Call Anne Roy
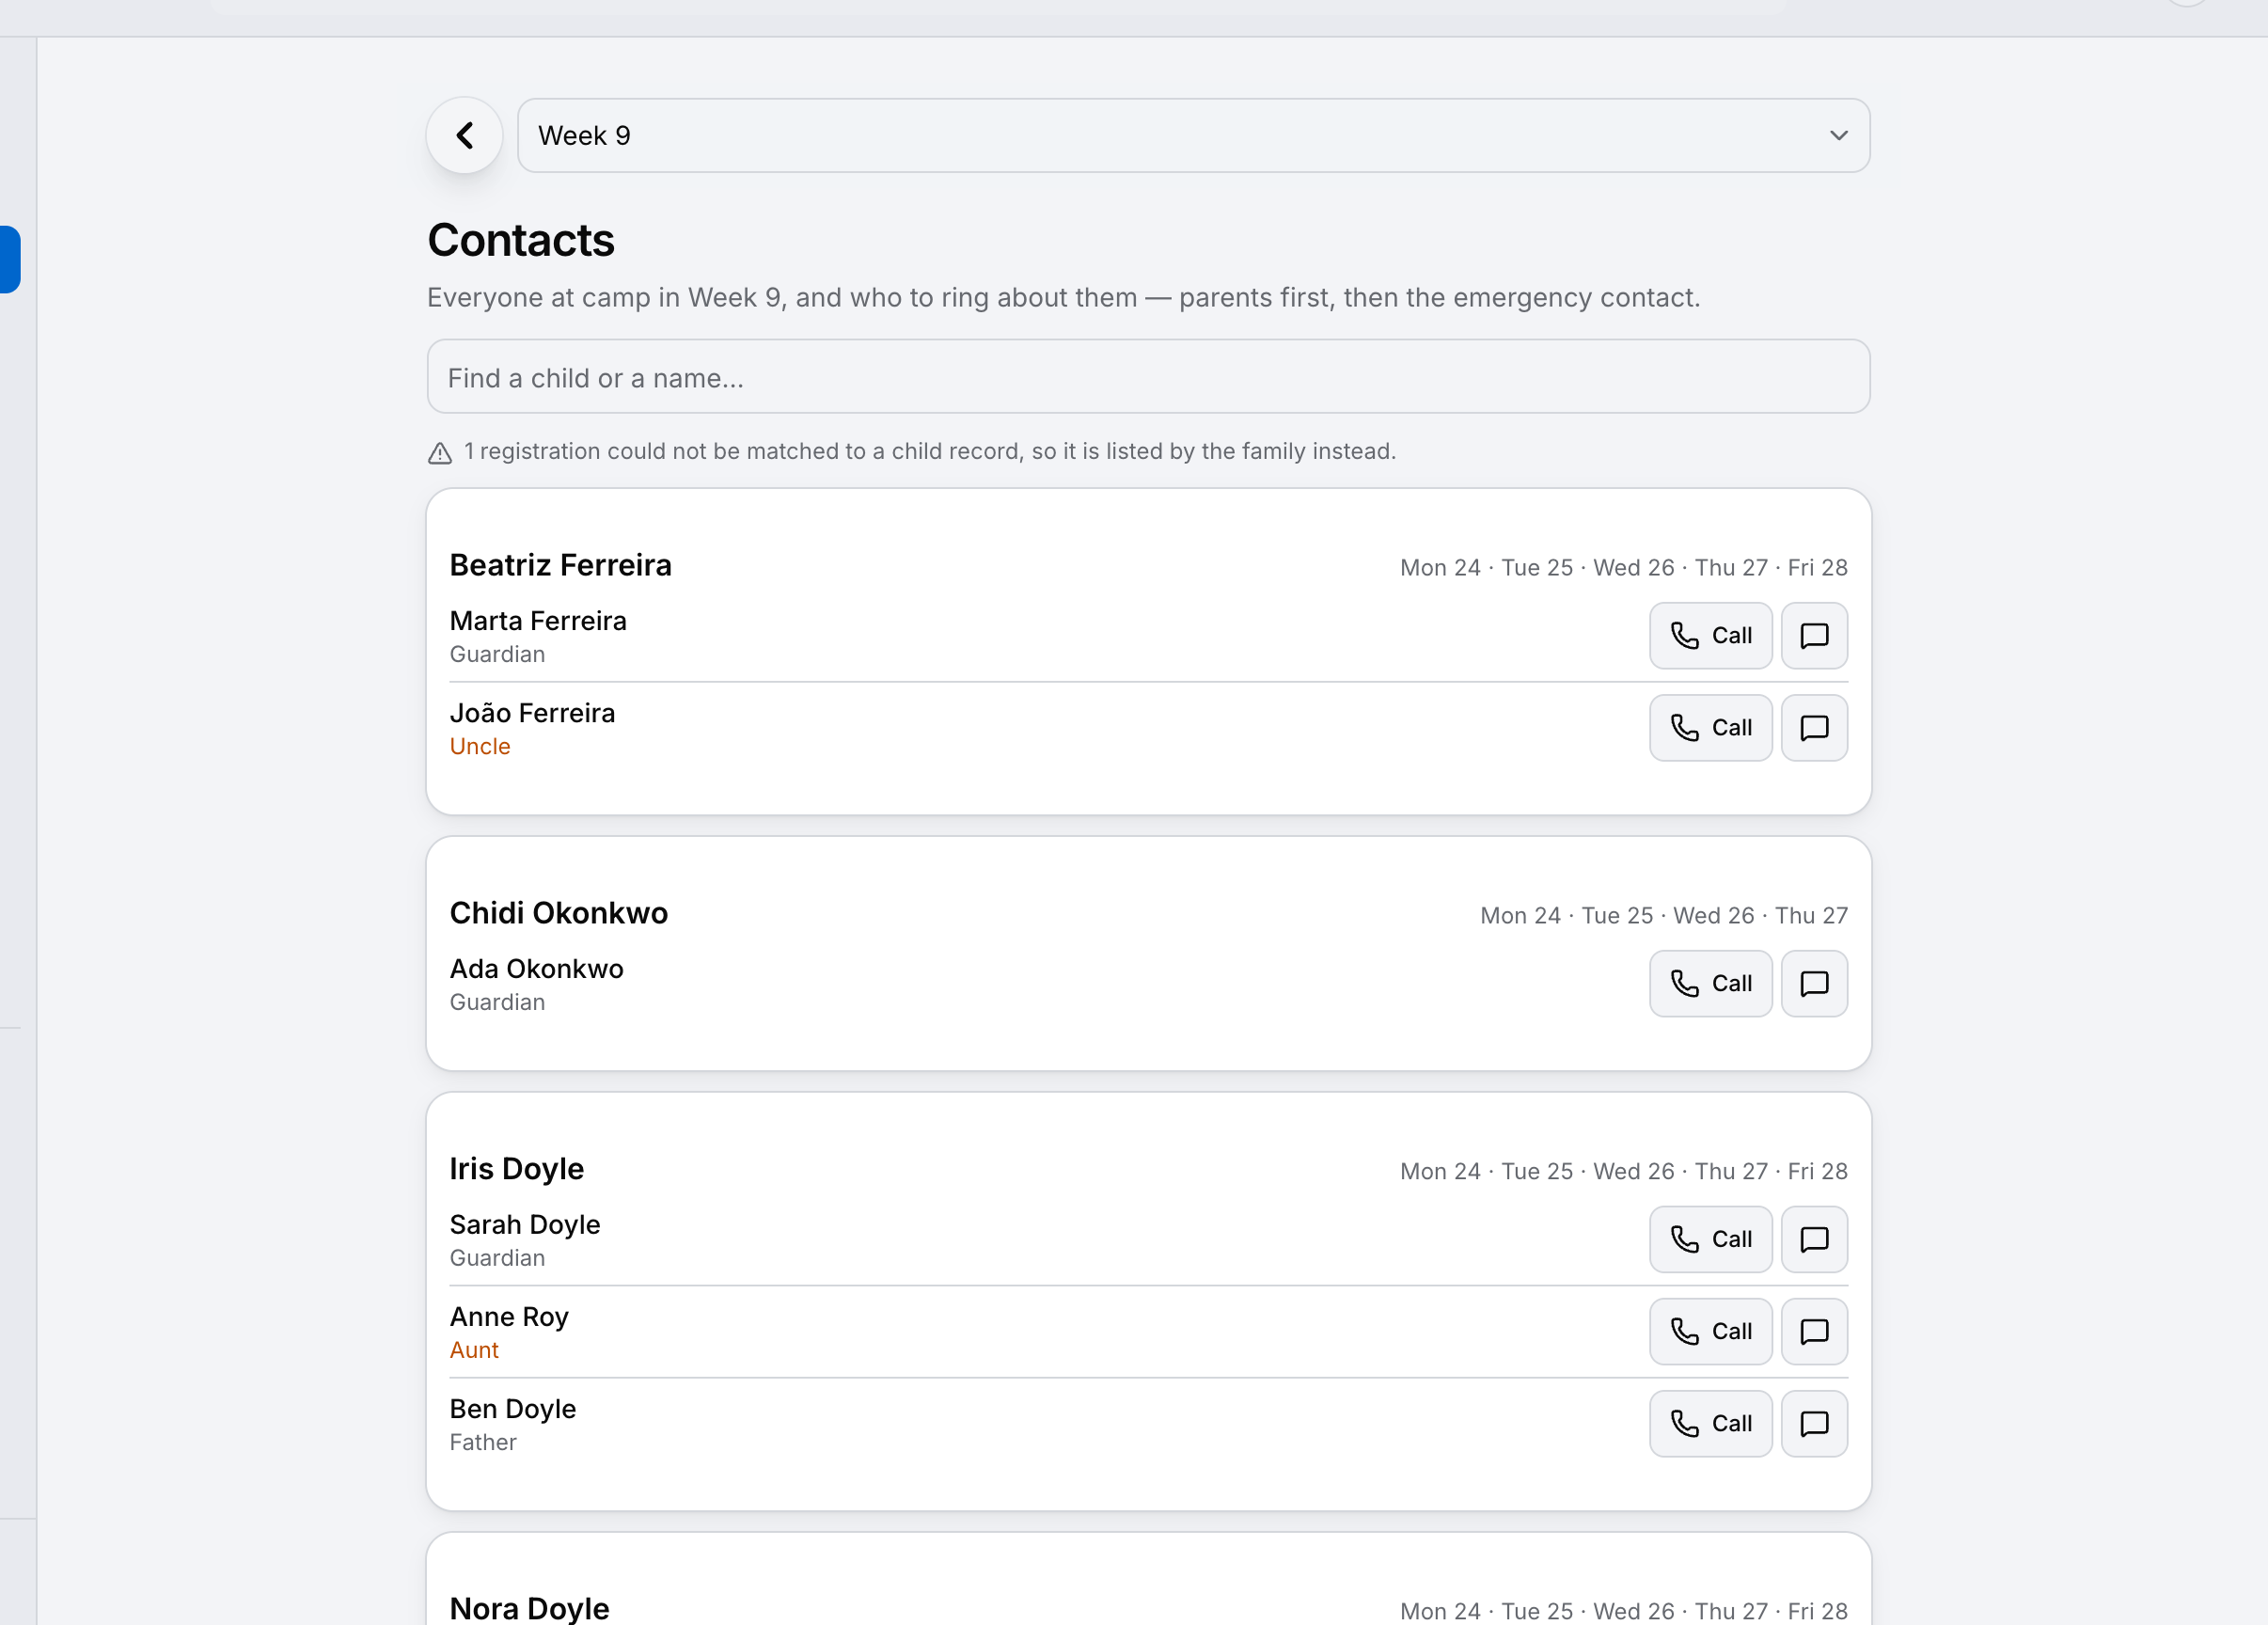 1710,1332
